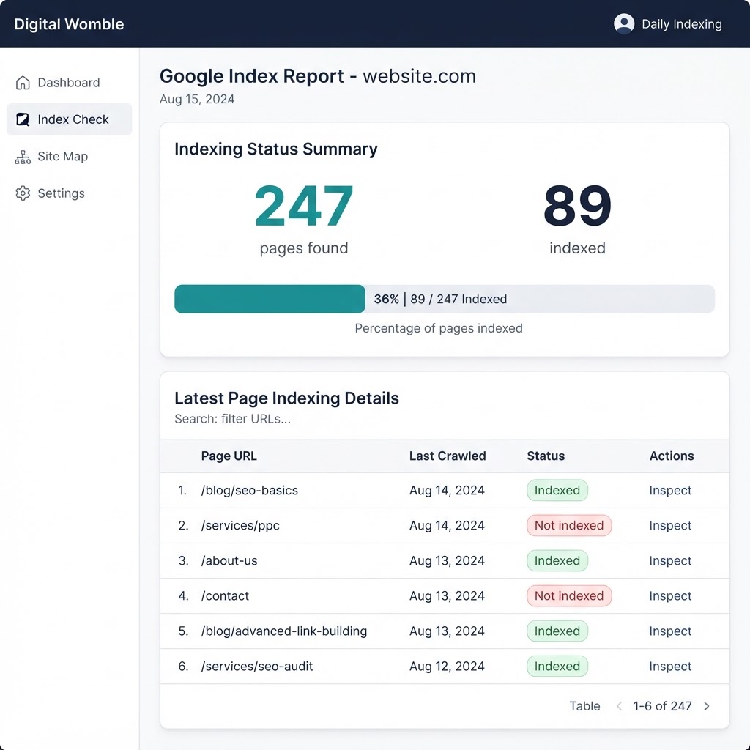
Task: Click Indexed badge for /blog/seo-basics
Action: point(557,490)
